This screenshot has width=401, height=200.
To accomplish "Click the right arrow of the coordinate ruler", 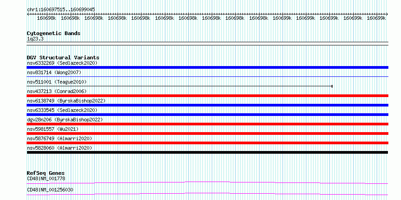I will tap(387, 14).
